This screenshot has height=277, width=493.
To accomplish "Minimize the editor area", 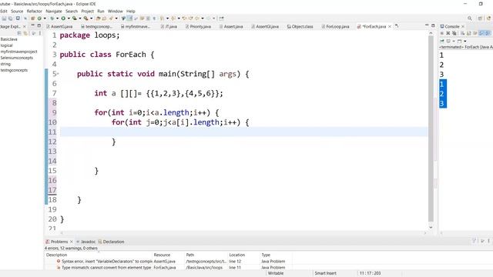I will (x=427, y=25).
